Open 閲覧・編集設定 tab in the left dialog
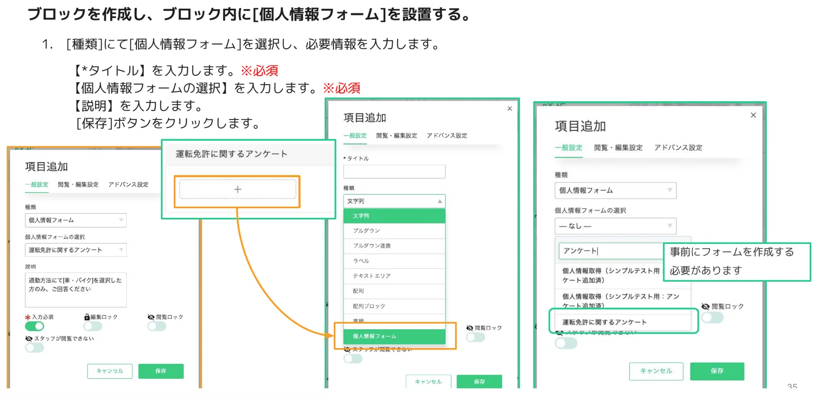Viewport: 818px width, 395px height. point(78,184)
